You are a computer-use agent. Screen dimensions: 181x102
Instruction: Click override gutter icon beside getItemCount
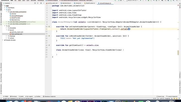[49, 45]
